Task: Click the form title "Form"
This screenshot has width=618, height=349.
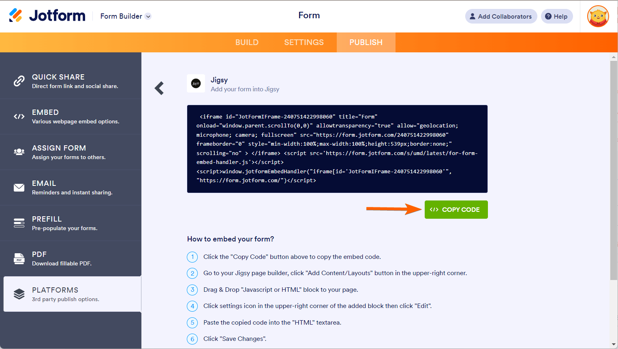Action: pos(309,15)
